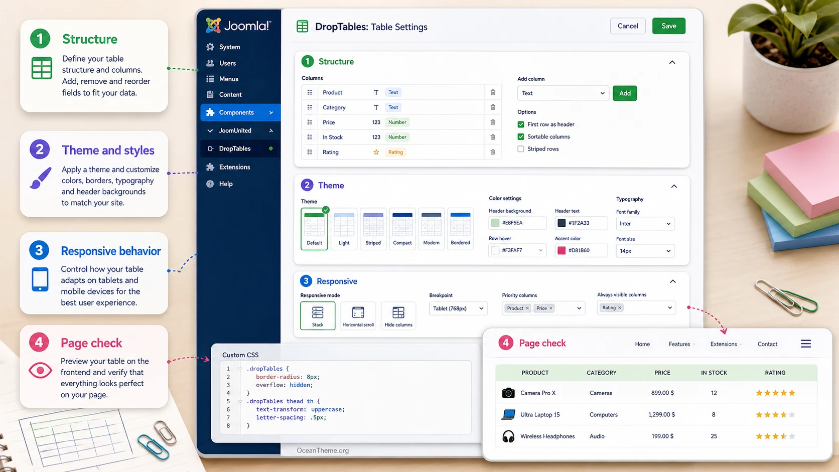Delete the In Stock column with its trash icon

point(493,137)
